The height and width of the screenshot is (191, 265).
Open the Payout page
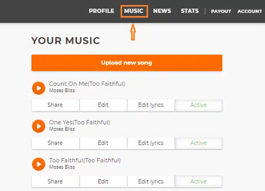(x=221, y=11)
